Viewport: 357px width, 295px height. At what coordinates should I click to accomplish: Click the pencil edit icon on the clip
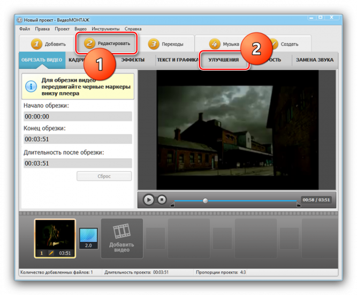point(51,253)
